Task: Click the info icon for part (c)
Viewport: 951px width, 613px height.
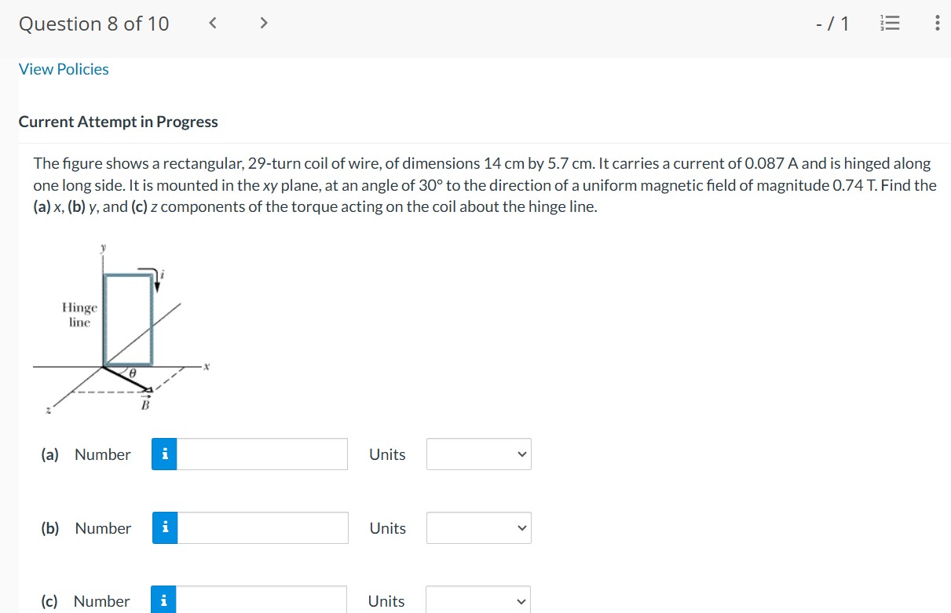Action: pyautogui.click(x=163, y=601)
